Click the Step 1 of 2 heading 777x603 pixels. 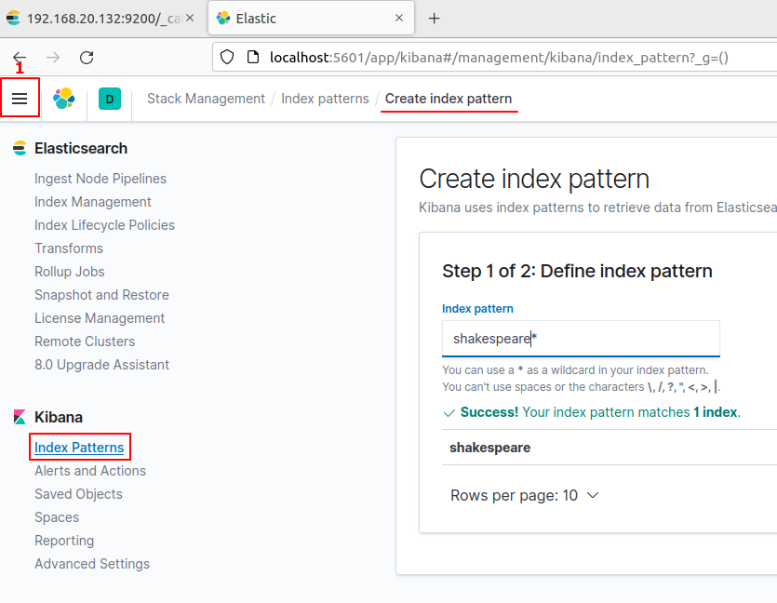point(577,271)
